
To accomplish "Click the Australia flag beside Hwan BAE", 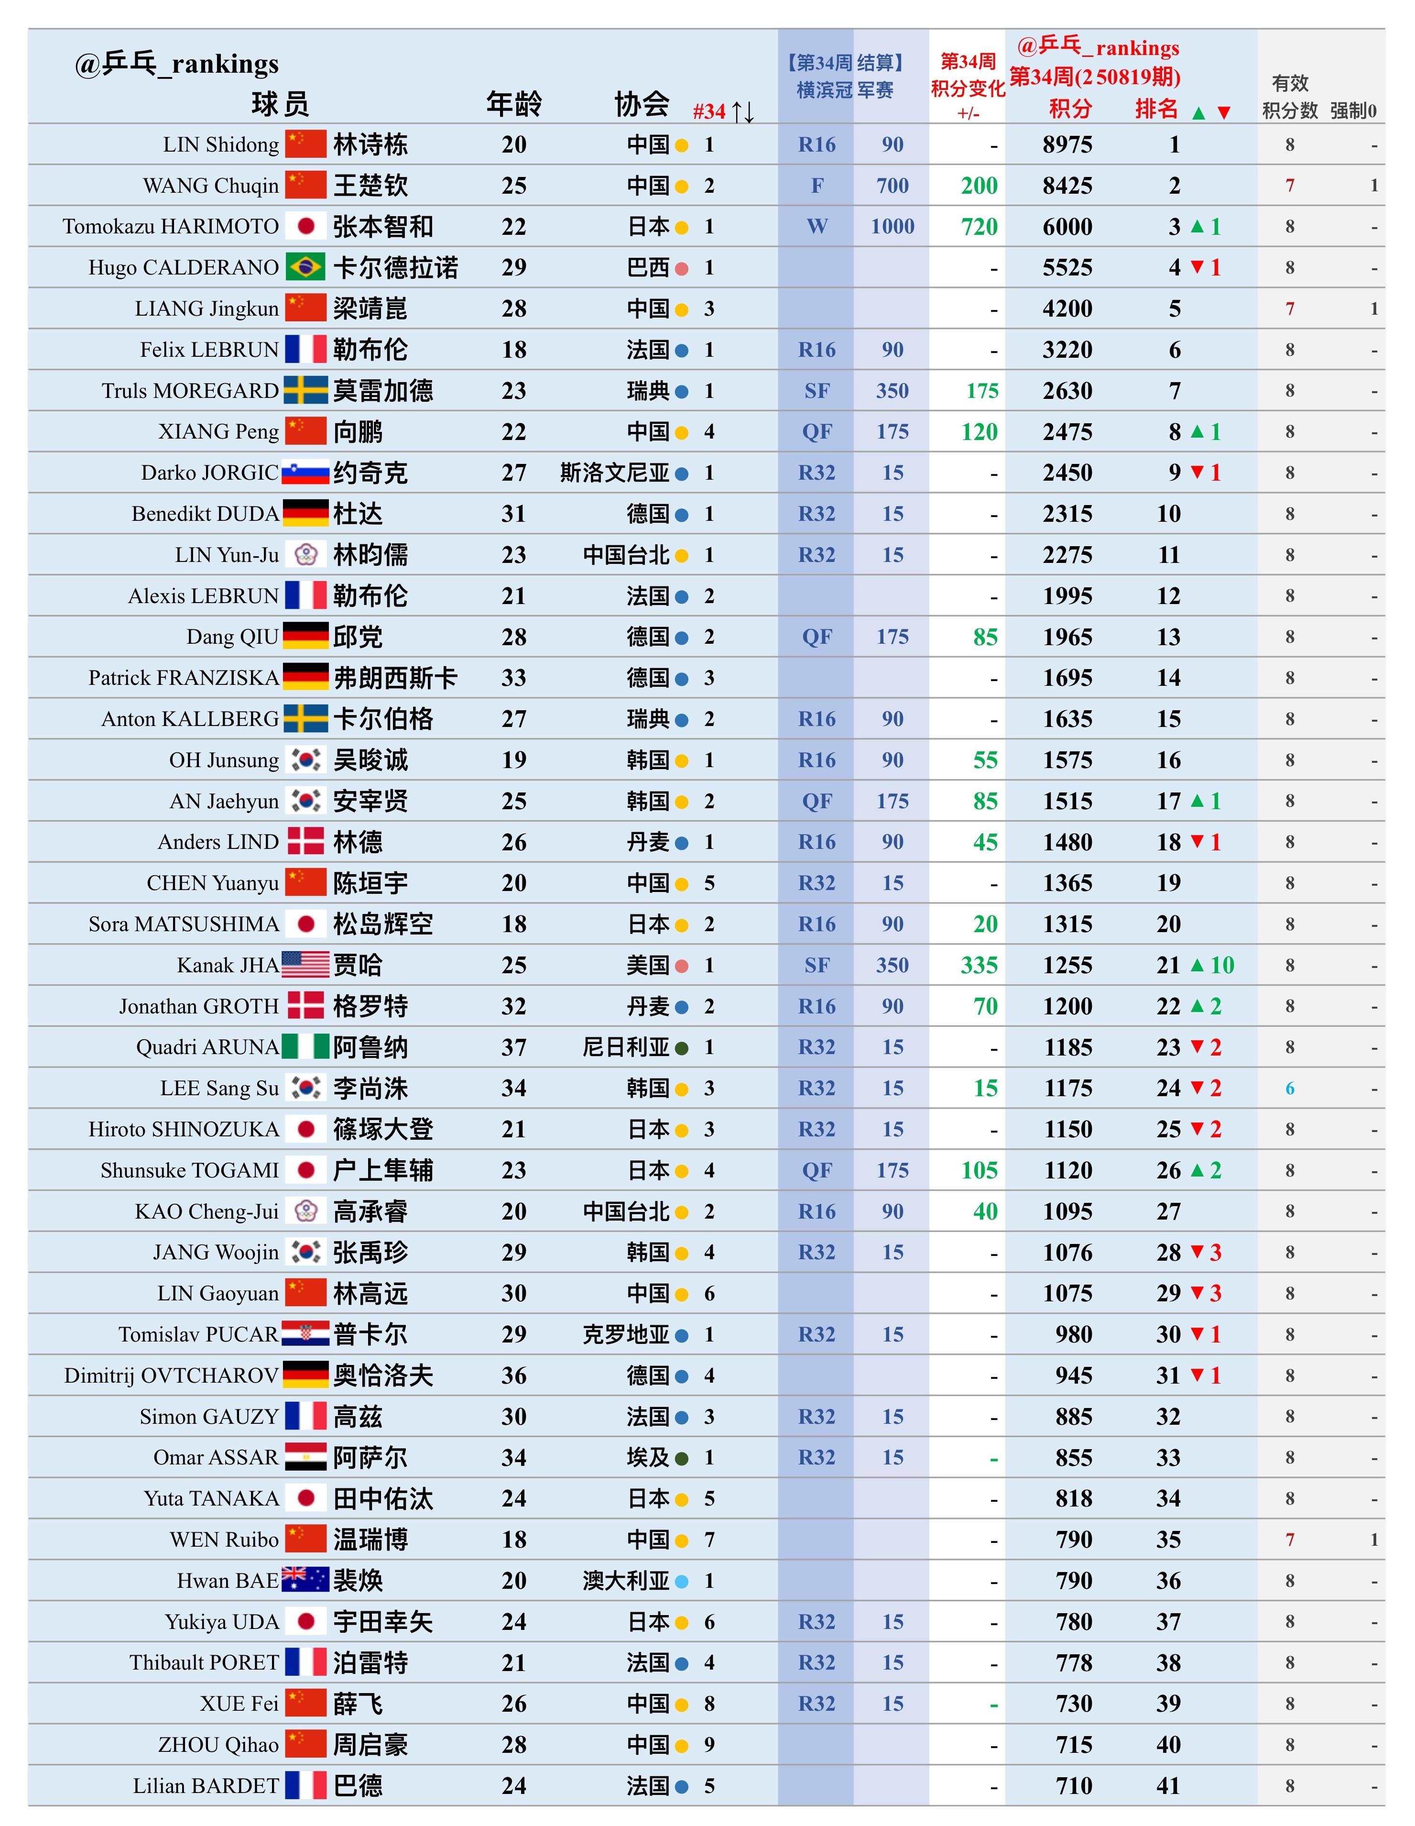I will [x=305, y=1580].
